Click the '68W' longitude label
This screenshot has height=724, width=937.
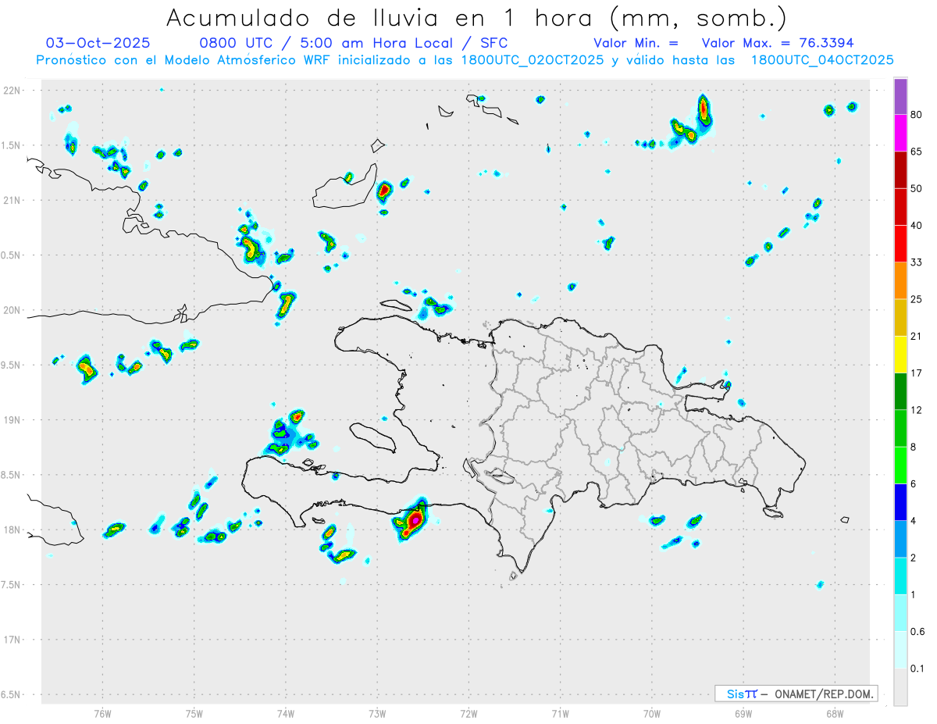pos(835,714)
